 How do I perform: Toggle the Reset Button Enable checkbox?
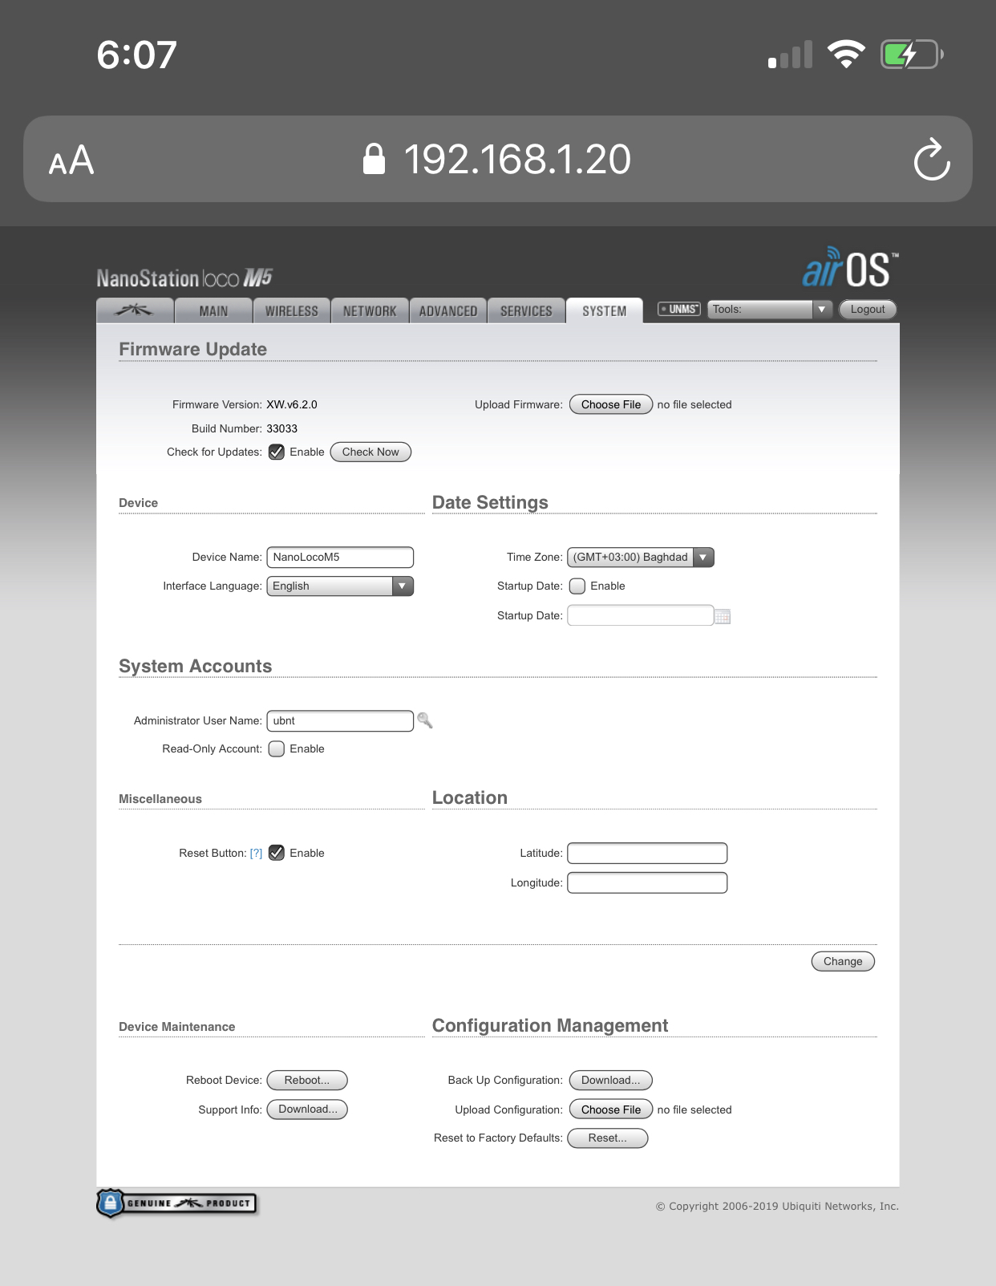[x=277, y=853]
